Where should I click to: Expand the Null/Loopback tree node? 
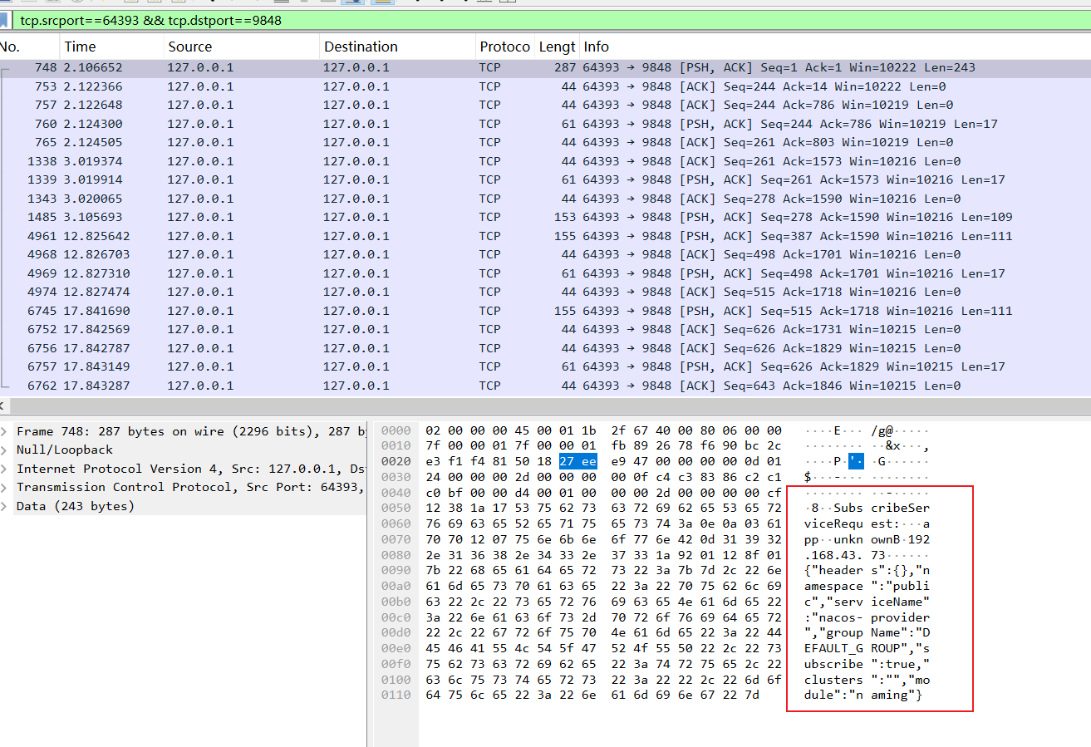[x=6, y=450]
